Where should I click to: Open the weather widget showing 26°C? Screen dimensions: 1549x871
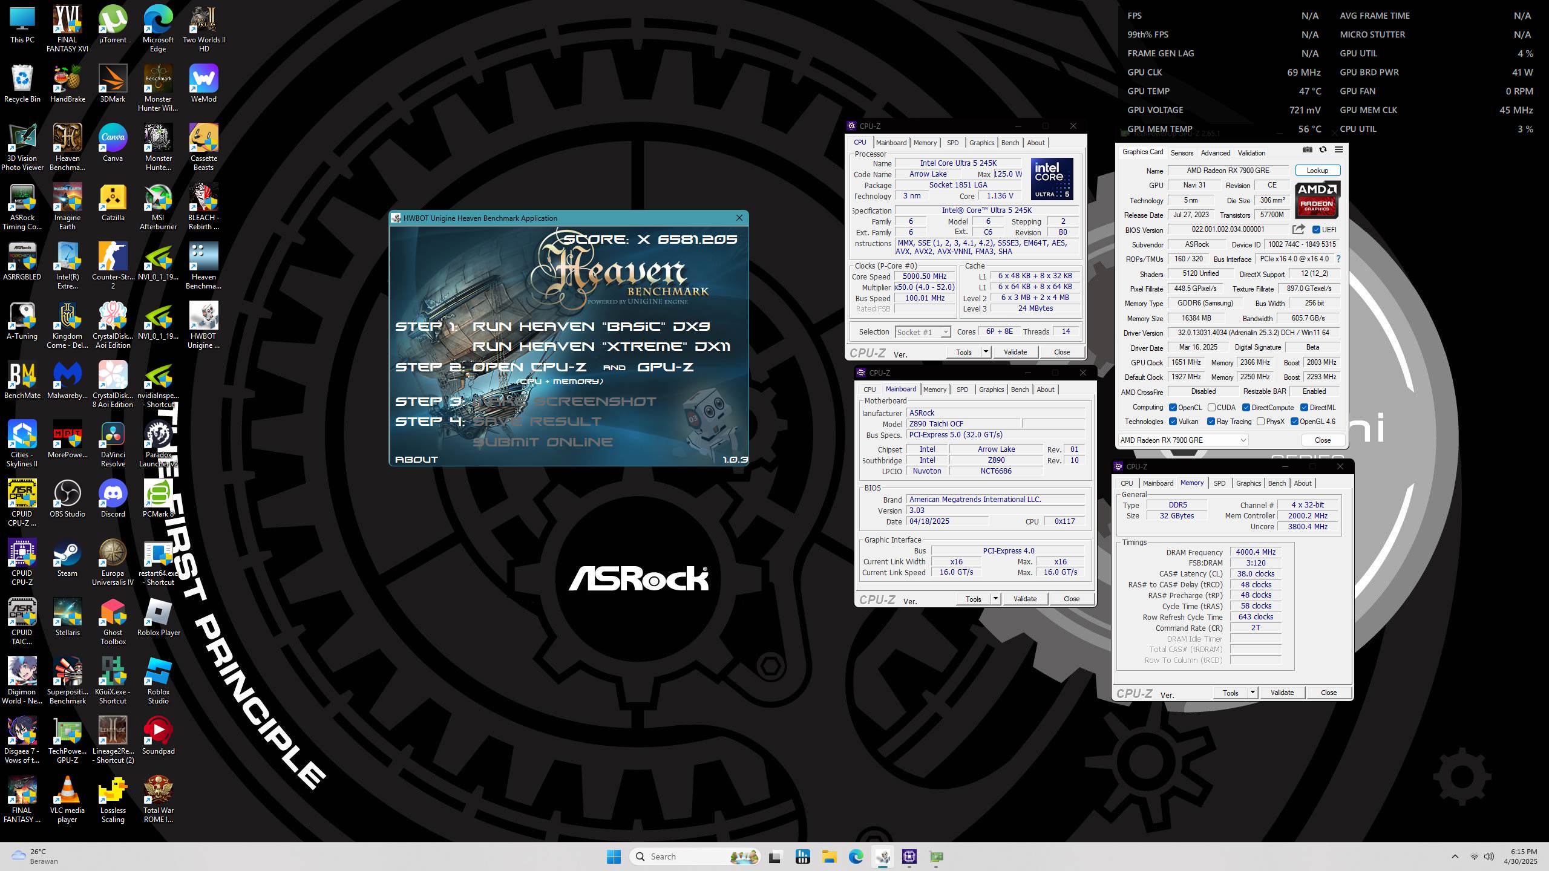35,856
